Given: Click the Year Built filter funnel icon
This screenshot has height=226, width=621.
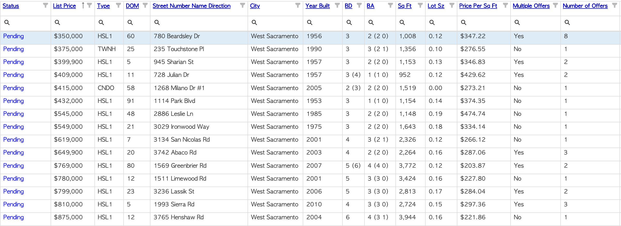Looking at the screenshot, I should (x=337, y=5).
